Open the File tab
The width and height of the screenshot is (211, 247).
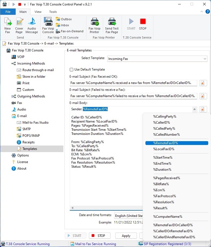tap(8, 12)
